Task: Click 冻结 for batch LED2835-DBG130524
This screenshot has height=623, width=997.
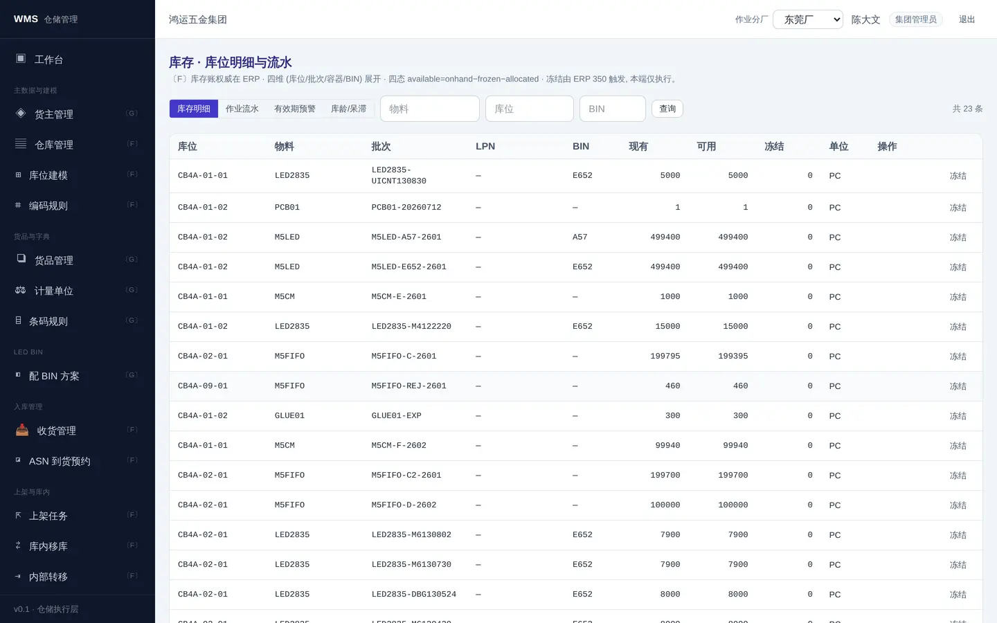Action: point(958,595)
